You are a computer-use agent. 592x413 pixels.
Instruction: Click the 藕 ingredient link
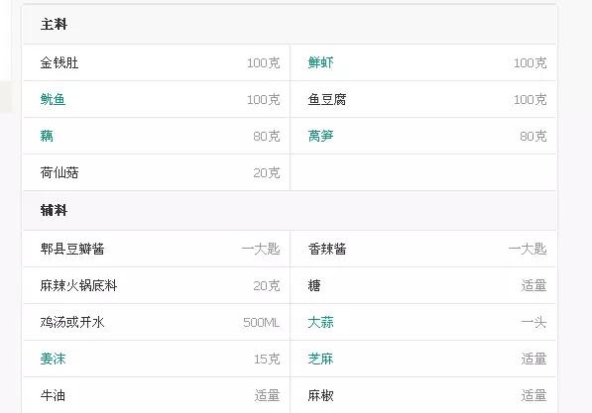pyautogui.click(x=47, y=136)
